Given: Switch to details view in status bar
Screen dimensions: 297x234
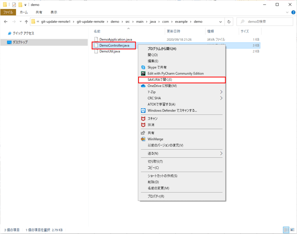Looking at the screenshot, I should [x=286, y=230].
